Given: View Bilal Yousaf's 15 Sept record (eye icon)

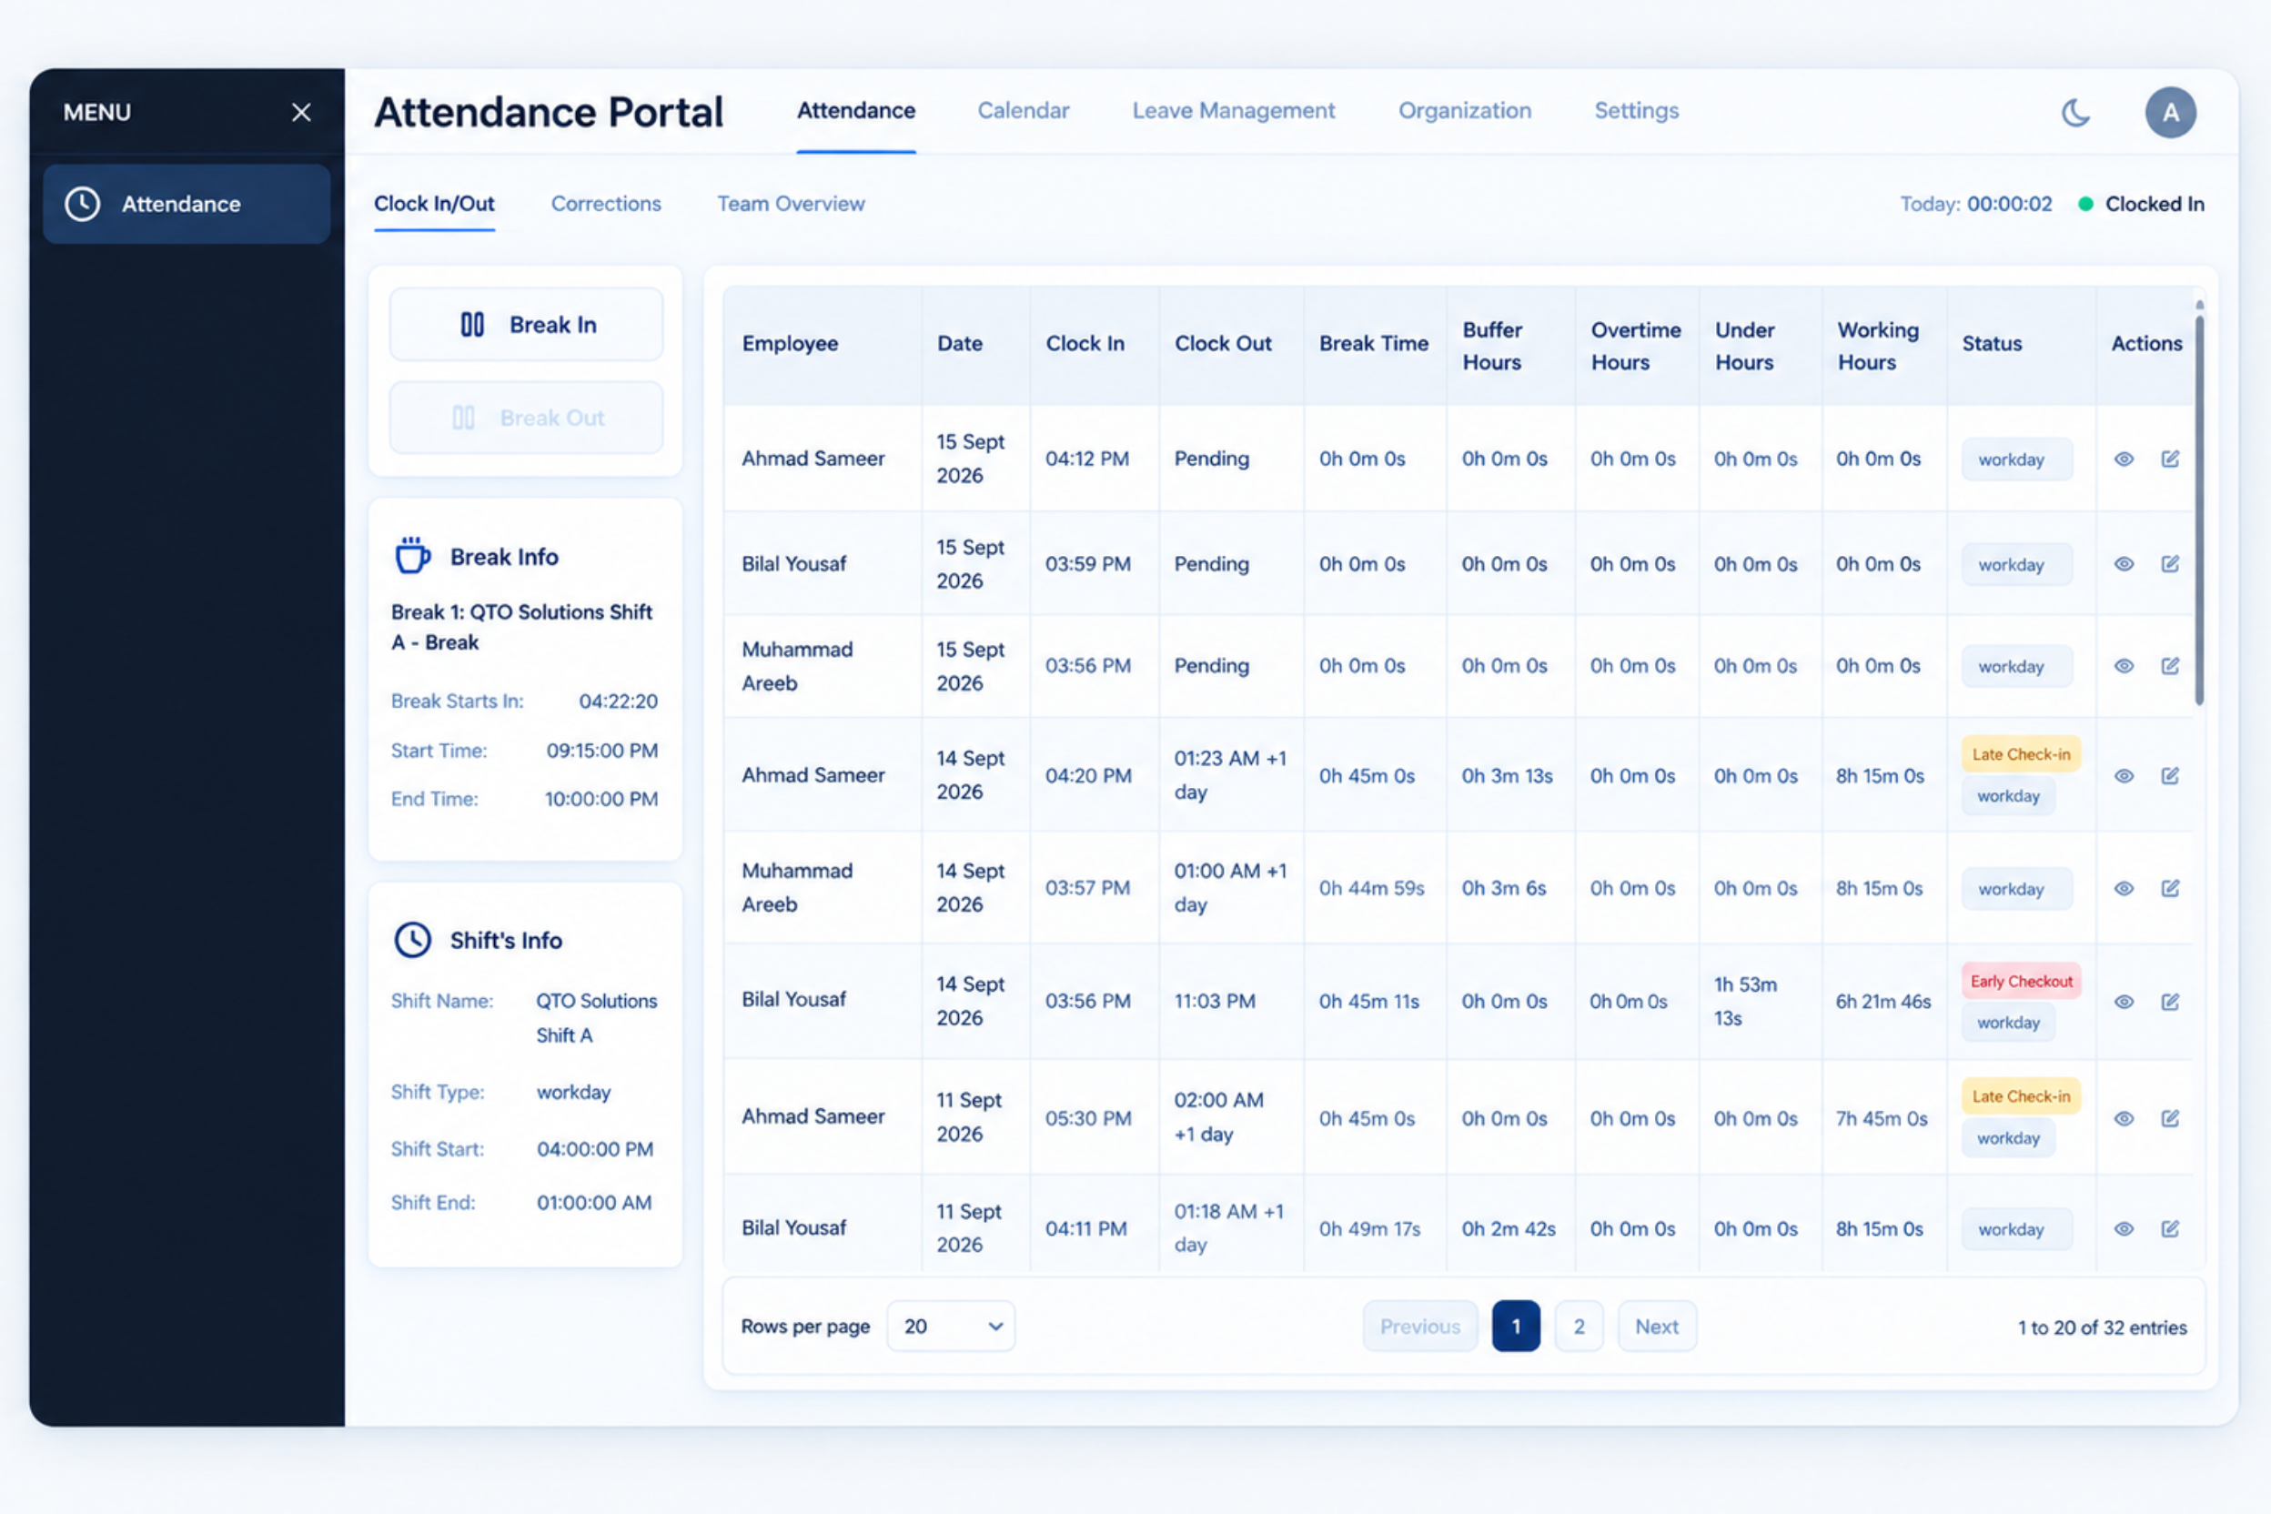Looking at the screenshot, I should pos(2125,564).
